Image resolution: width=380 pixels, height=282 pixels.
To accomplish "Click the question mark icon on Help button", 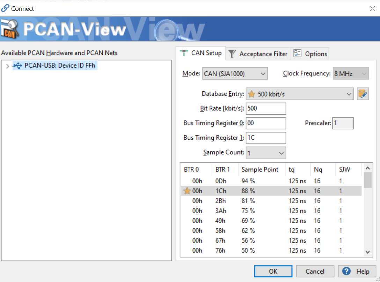I will [x=347, y=271].
